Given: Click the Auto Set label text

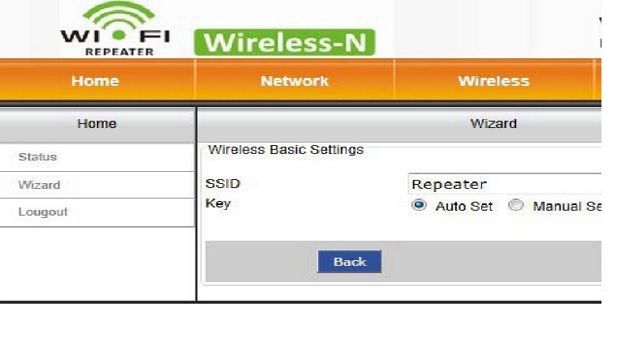Looking at the screenshot, I should coord(464,207).
